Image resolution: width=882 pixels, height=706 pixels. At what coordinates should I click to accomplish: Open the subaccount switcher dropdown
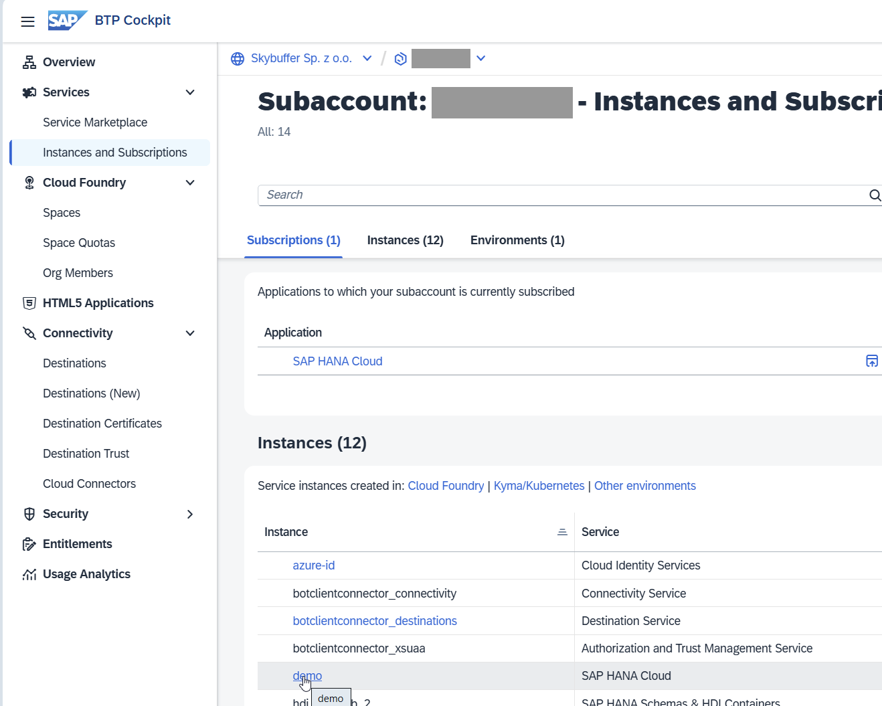point(480,58)
